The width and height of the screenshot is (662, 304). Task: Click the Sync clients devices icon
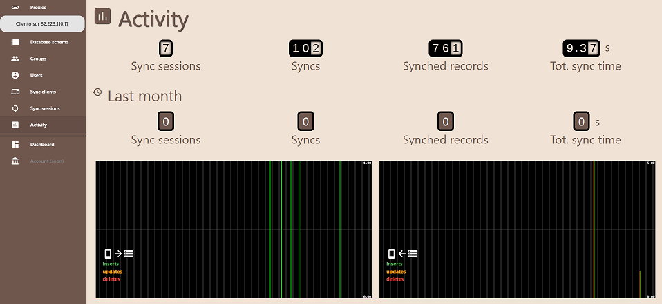pos(15,92)
